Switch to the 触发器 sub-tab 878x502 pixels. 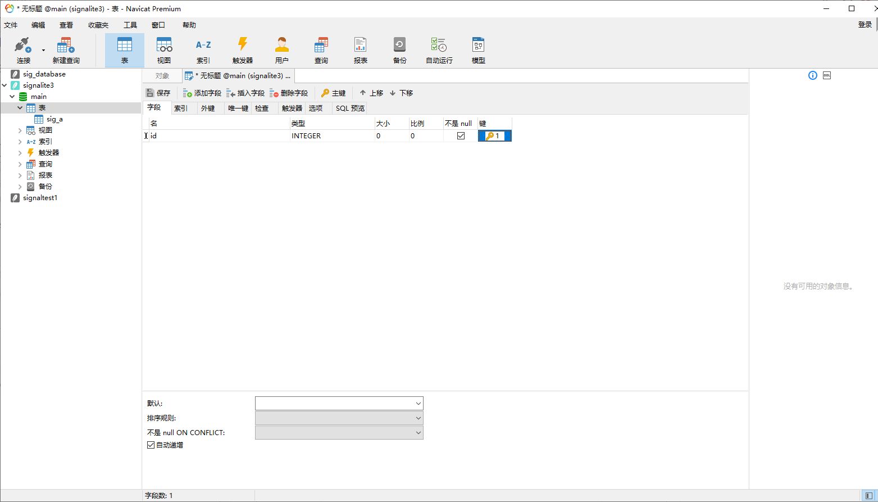click(x=292, y=108)
